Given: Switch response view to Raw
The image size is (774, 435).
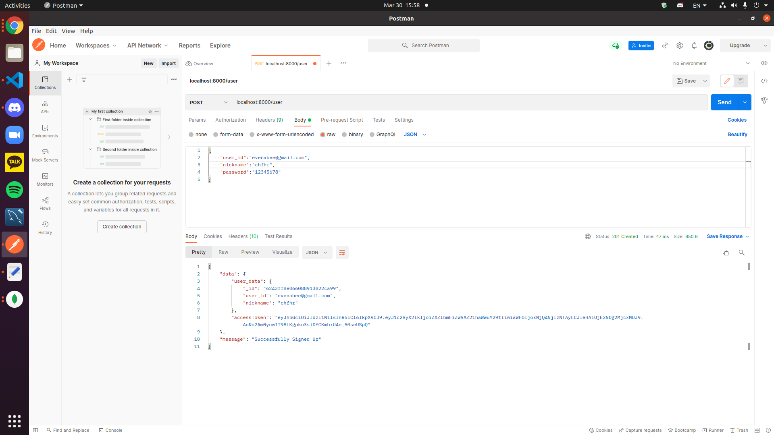Looking at the screenshot, I should click(223, 252).
